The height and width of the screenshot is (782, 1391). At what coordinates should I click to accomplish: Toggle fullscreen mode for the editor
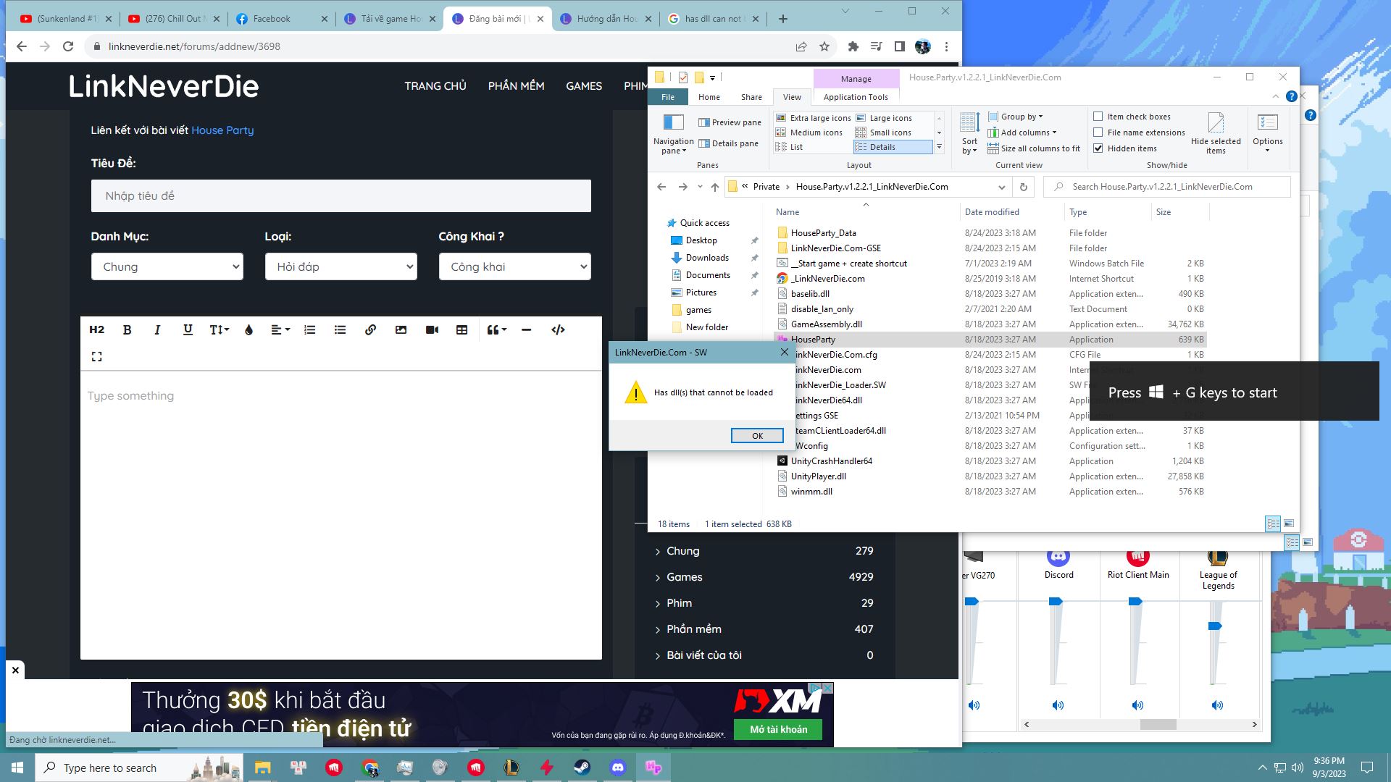[96, 356]
